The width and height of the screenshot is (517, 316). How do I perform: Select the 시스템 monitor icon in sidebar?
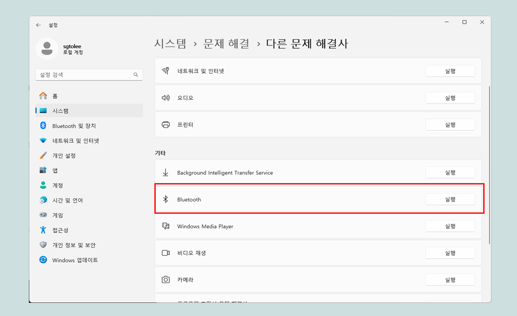(x=43, y=111)
